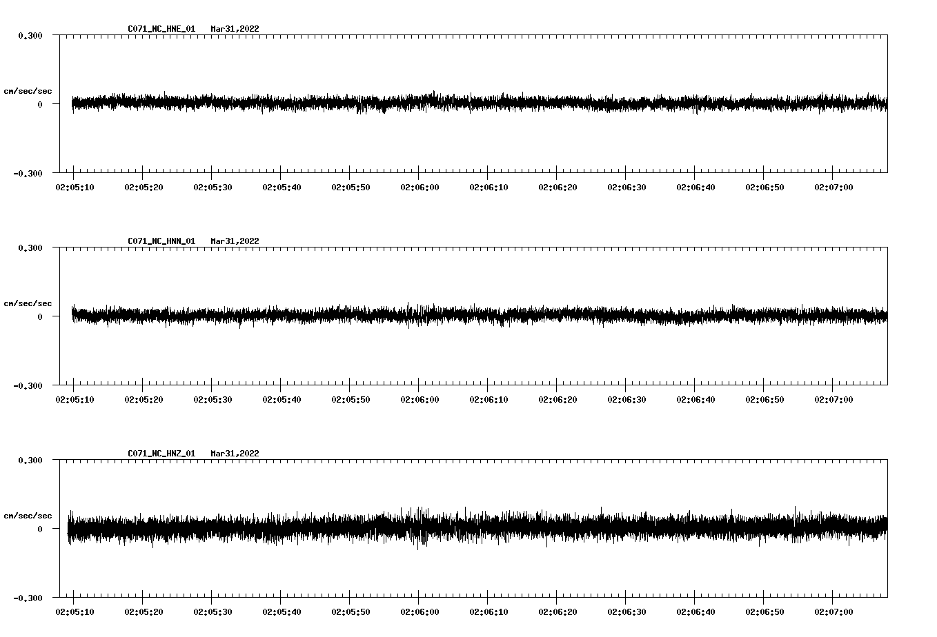Click 02:05:10 time label under the HNE plot
Viewport: 937px width, 637px height.
(75, 188)
